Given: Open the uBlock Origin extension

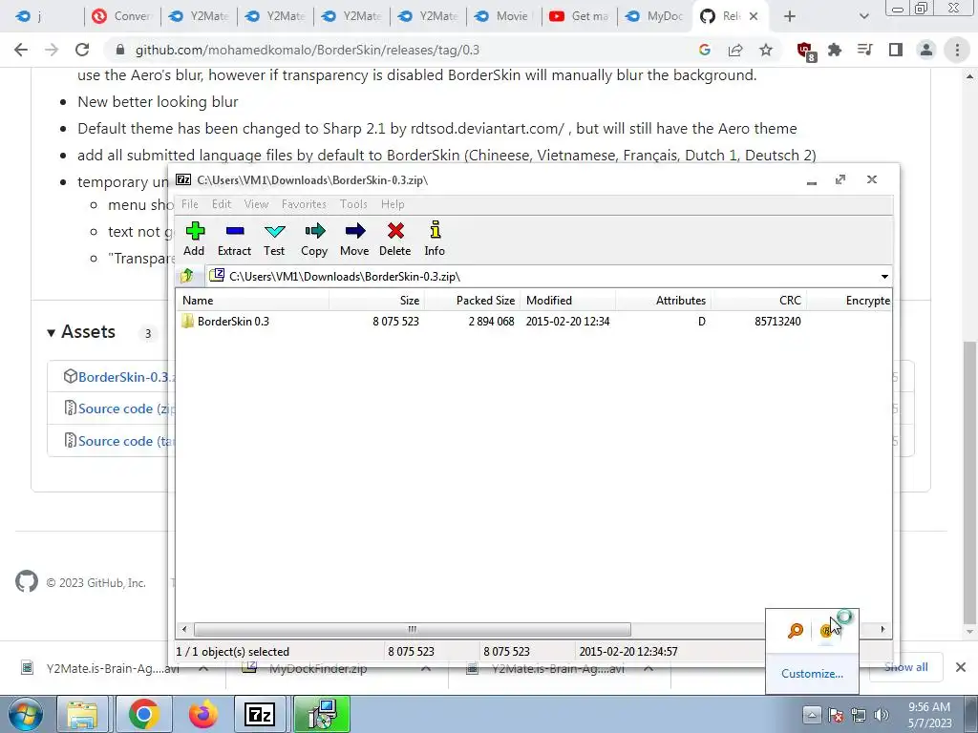Looking at the screenshot, I should point(806,51).
